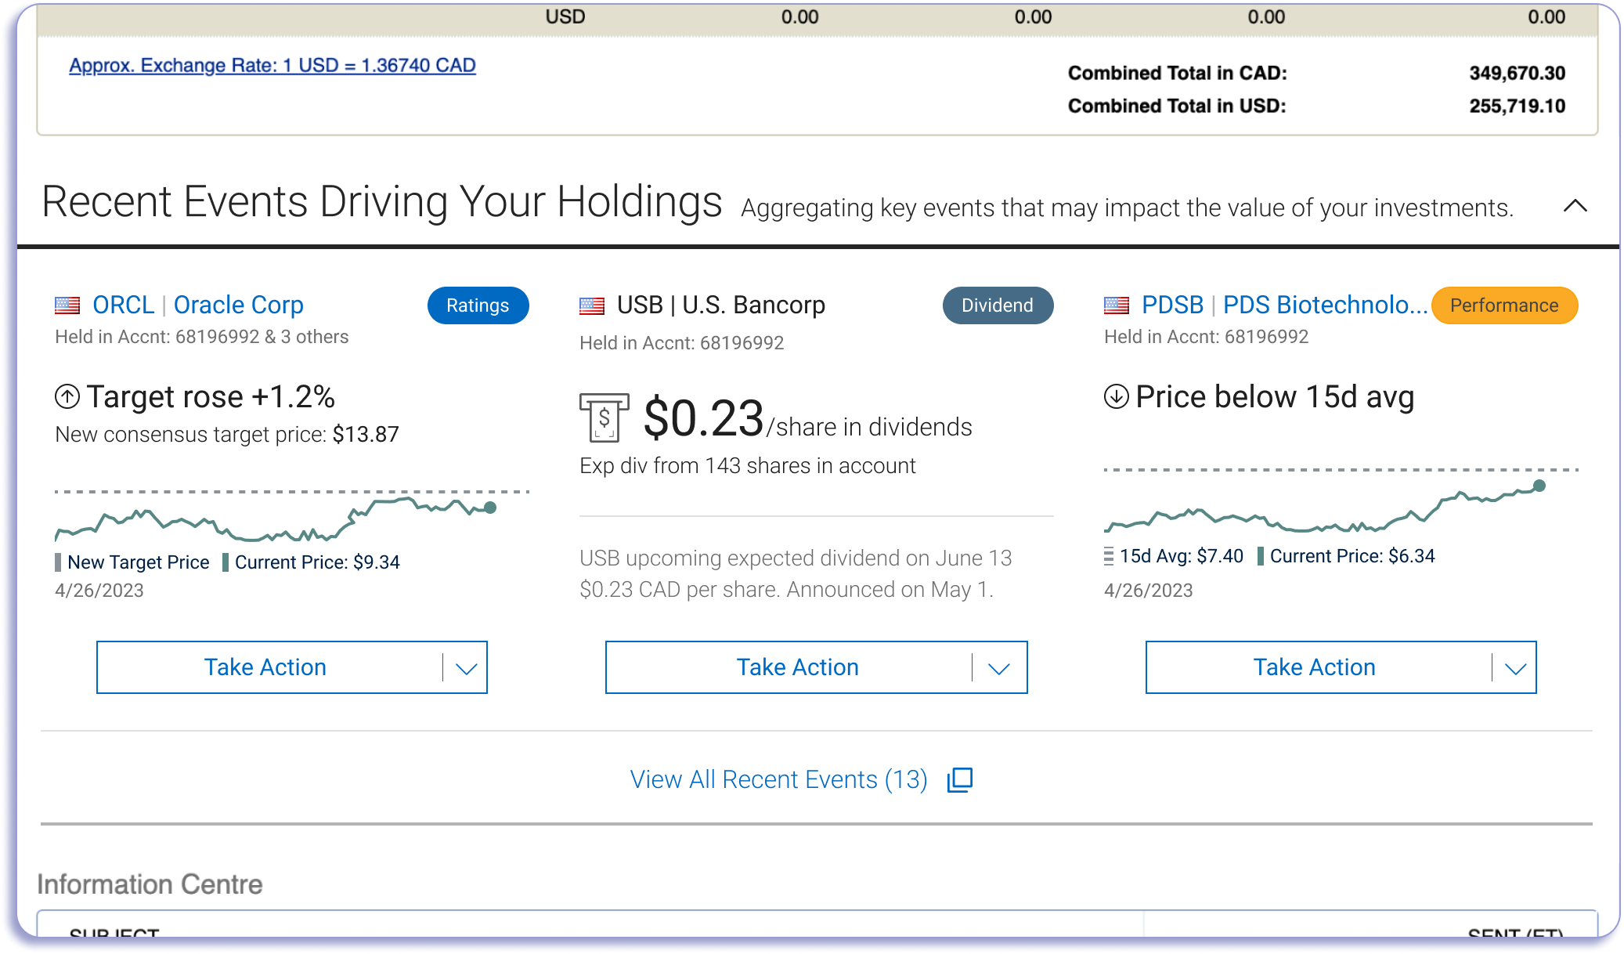This screenshot has width=1624, height=954.
Task: Select the orange Performance tag
Action: click(1503, 305)
